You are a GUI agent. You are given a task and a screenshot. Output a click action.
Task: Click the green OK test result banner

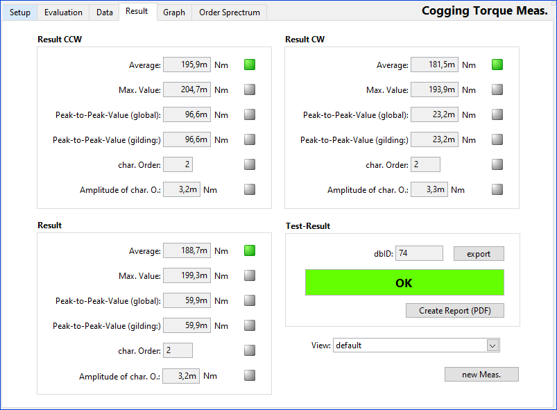[x=404, y=282]
